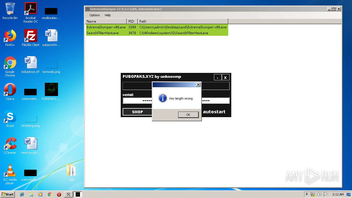Select the asd folder on desktop

click(x=71, y=173)
